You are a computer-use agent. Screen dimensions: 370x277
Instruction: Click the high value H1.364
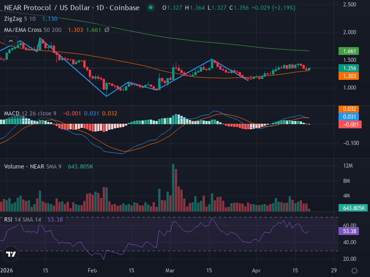(195, 8)
